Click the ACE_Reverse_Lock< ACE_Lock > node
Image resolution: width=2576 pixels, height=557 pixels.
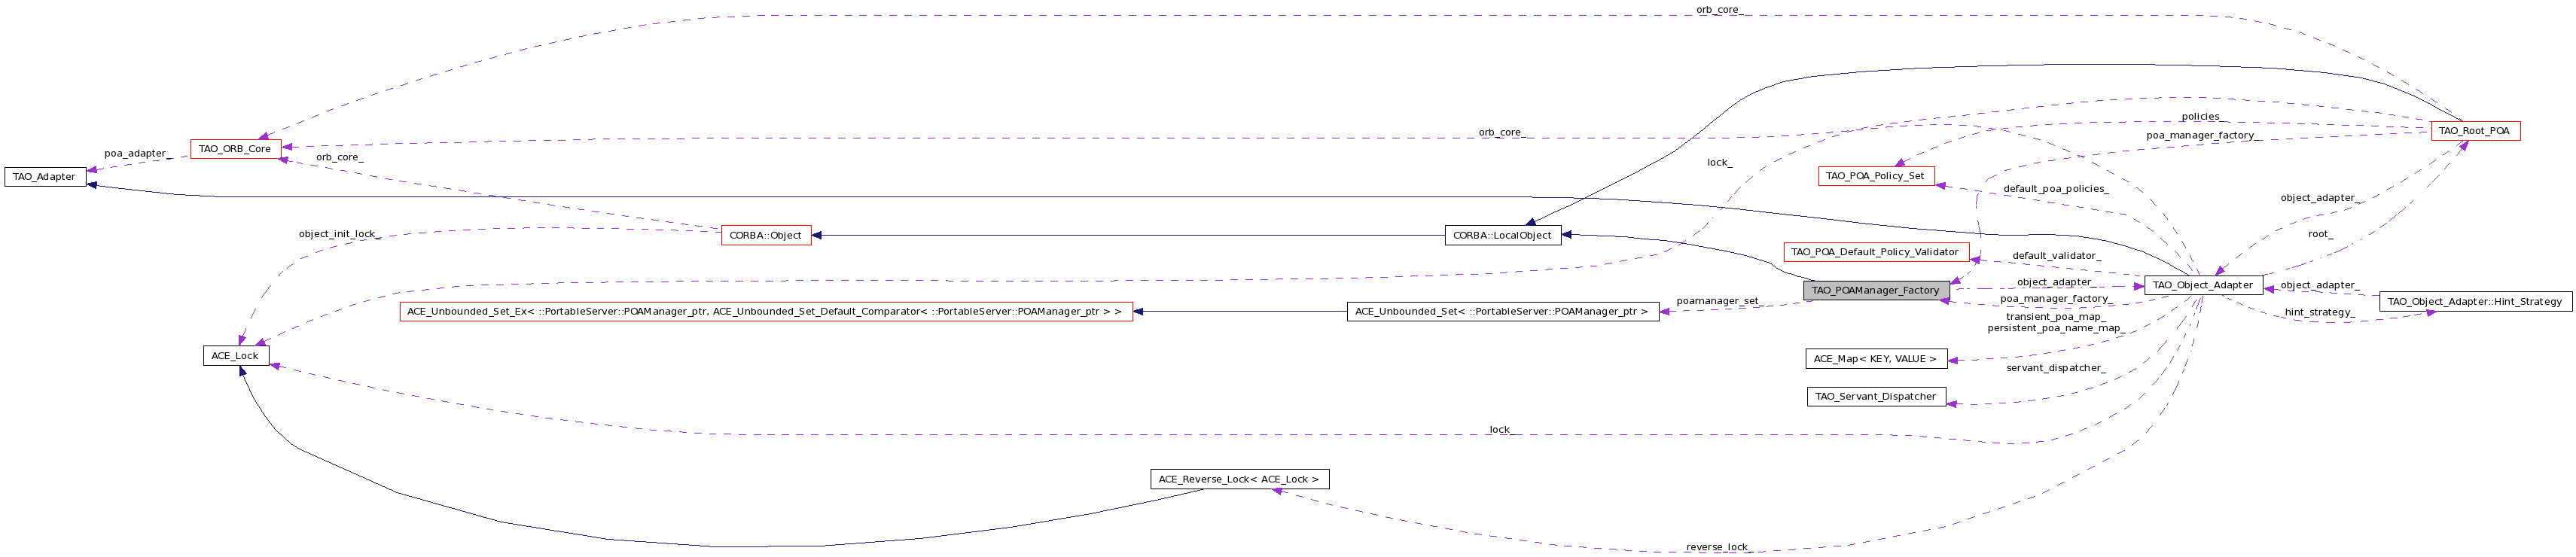[1240, 480]
